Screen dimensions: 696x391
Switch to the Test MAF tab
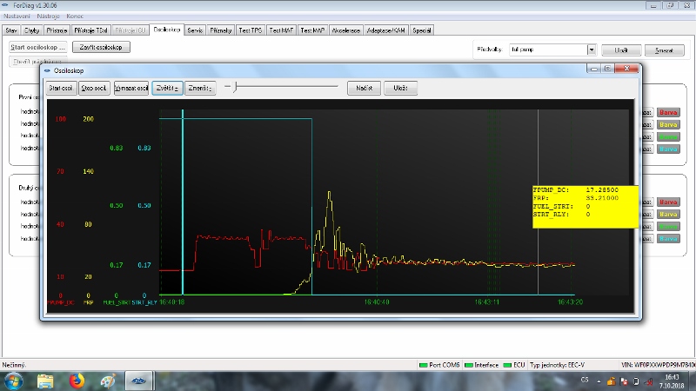(282, 30)
